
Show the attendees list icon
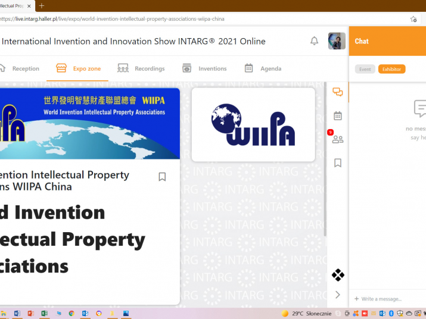(338, 139)
